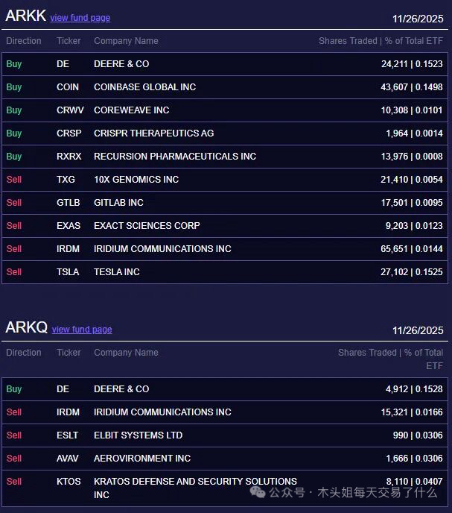The height and width of the screenshot is (513, 452).
Task: Click the ELBIT SYSTEMS LTD company name
Action: click(x=139, y=435)
